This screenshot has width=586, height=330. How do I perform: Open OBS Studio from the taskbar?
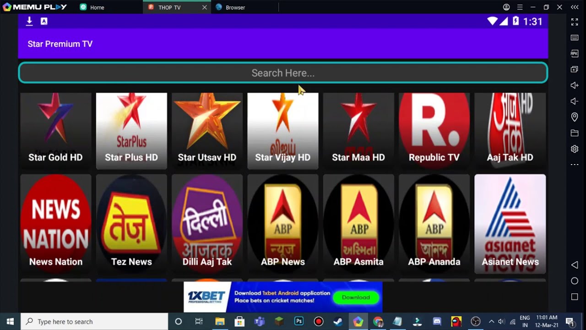[476, 321]
